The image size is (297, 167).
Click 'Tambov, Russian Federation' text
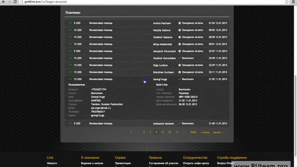click(x=107, y=104)
